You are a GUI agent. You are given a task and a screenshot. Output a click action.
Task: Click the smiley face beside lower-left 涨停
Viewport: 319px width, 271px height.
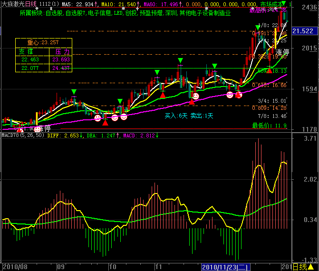(x=37, y=128)
